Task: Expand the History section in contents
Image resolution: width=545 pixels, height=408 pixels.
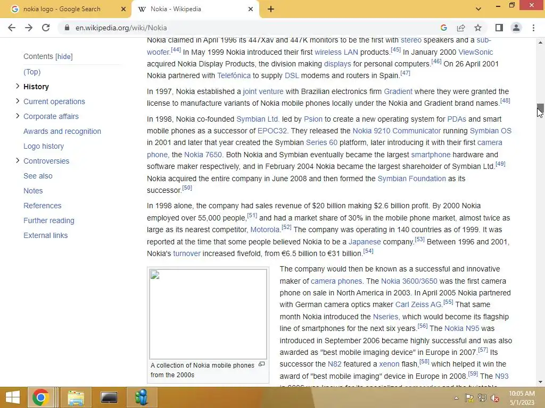Action: [x=18, y=87]
